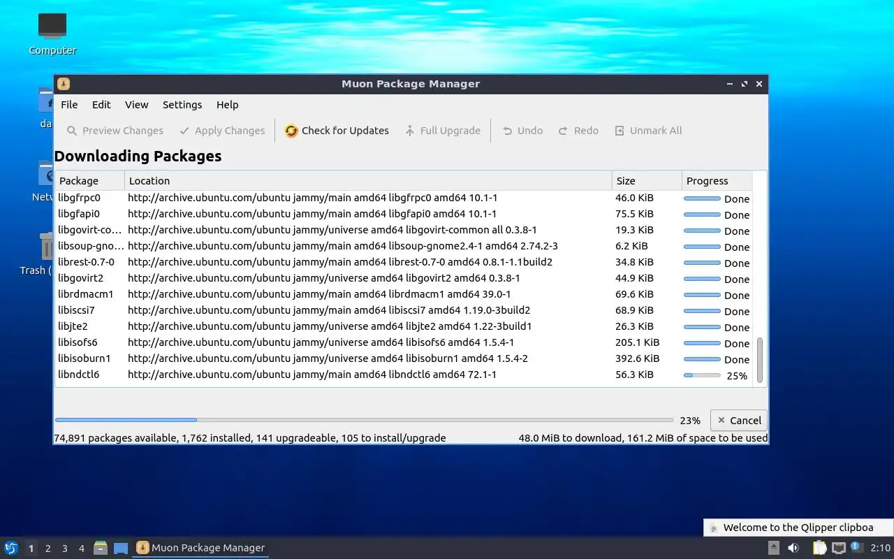
Task: Click the Downloading Packages heading
Action: [x=138, y=156]
